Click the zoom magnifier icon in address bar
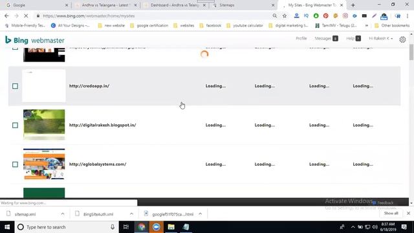This screenshot has height=233, width=414. [274, 16]
